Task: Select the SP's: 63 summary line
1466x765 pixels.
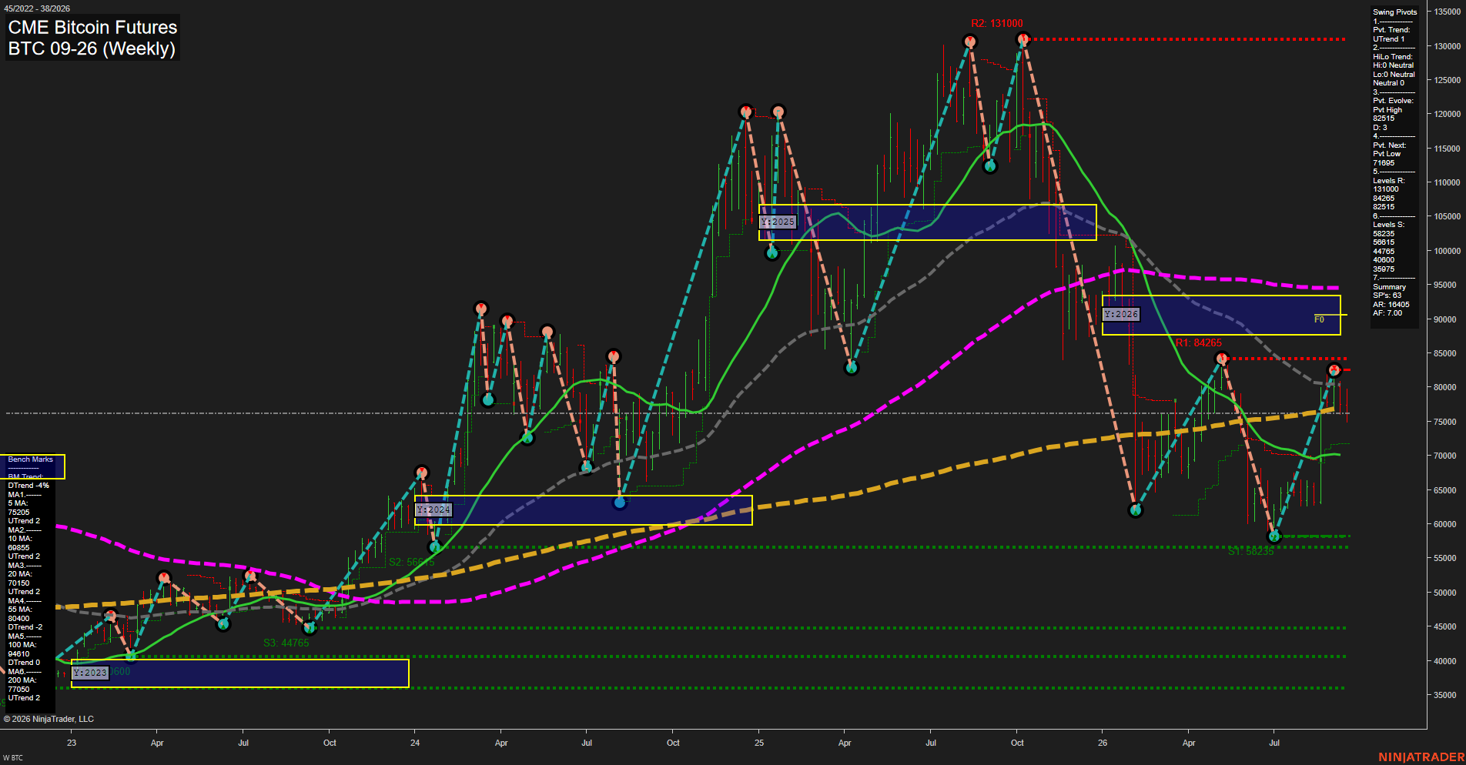Action: [x=1387, y=296]
